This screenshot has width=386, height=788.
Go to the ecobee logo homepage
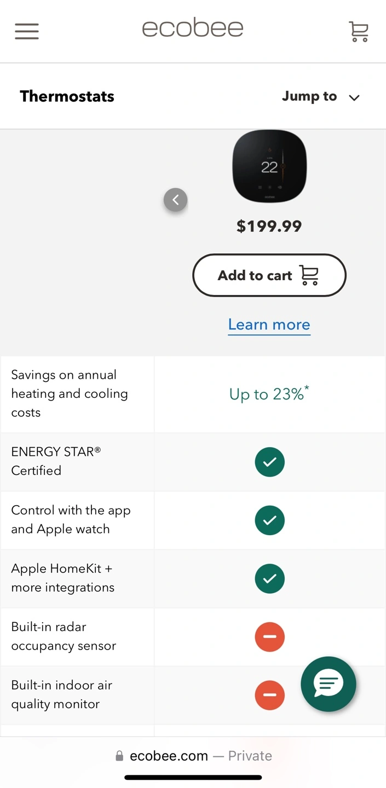pos(193,28)
